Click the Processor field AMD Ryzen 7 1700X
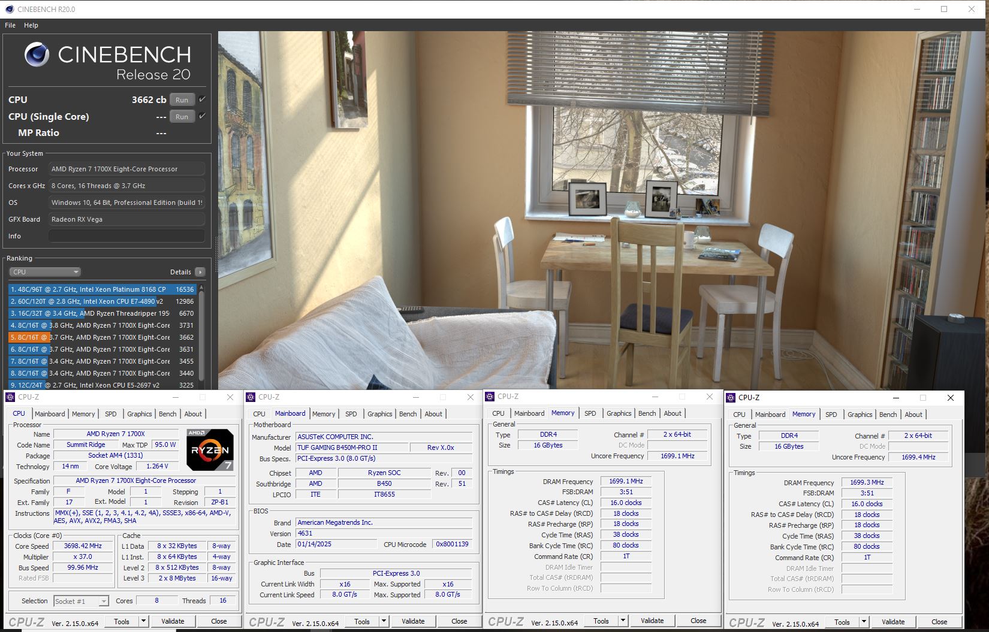 point(126,169)
